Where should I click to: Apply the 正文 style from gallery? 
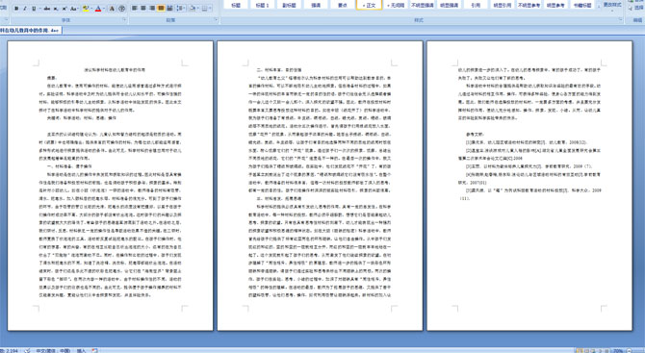click(369, 5)
